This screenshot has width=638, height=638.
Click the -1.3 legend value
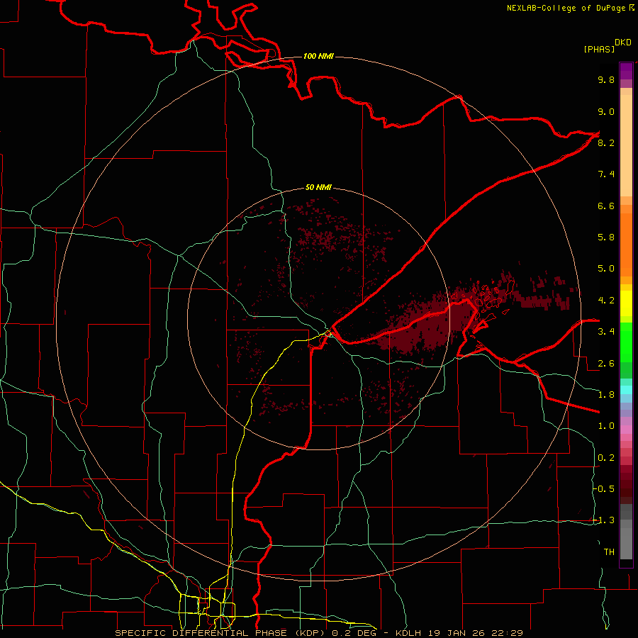pyautogui.click(x=604, y=520)
